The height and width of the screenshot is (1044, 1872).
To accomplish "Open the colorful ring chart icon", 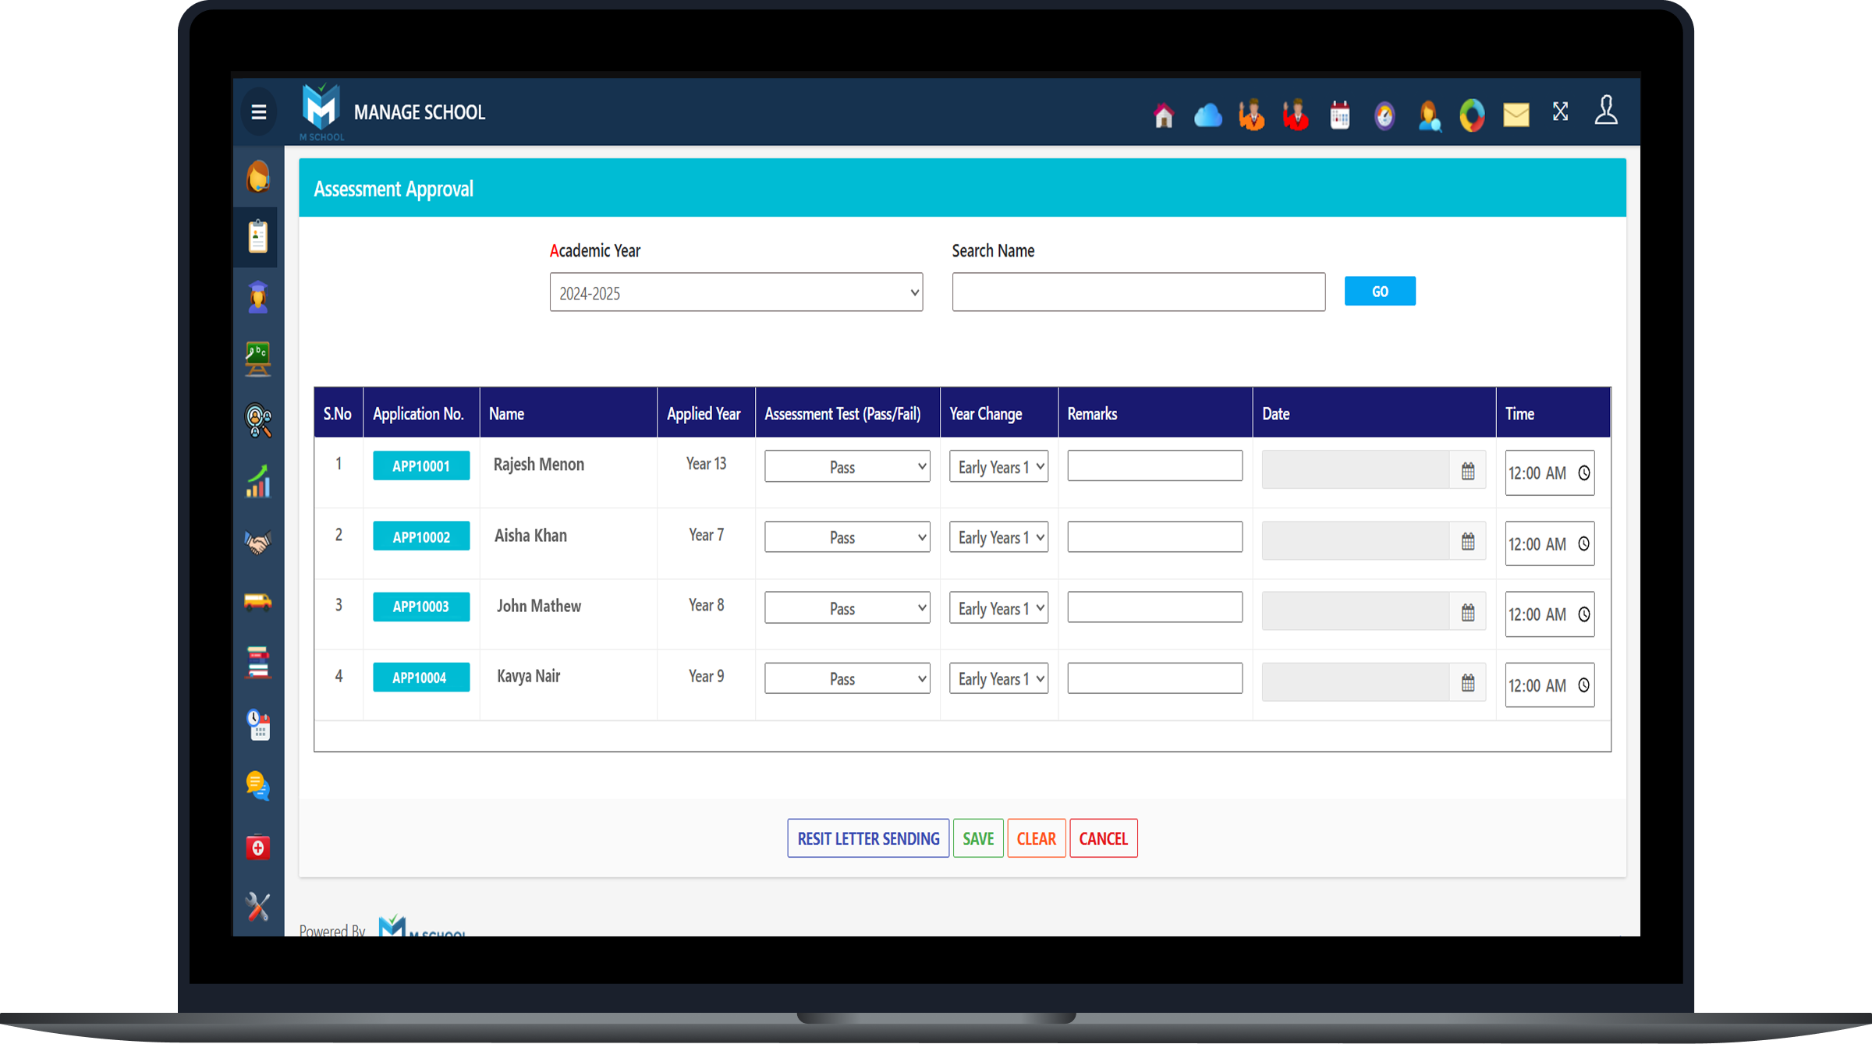I will (1472, 115).
